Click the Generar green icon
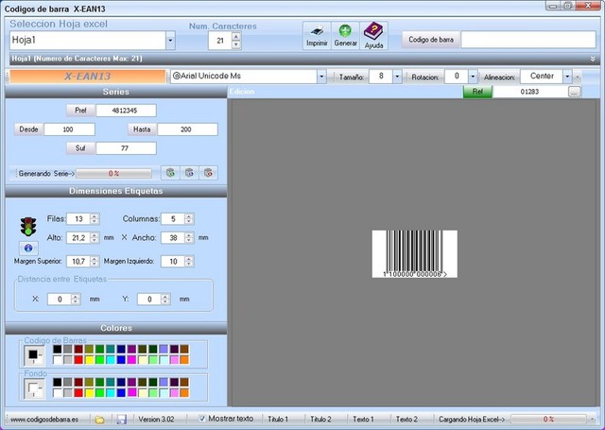 tap(345, 36)
